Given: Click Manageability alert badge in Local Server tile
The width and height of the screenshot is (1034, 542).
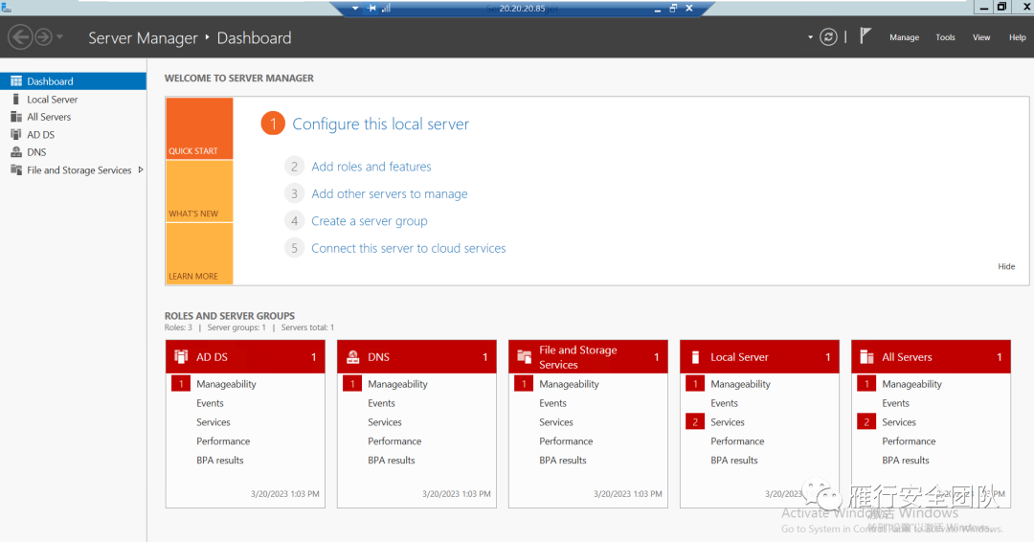Looking at the screenshot, I should click(x=695, y=384).
